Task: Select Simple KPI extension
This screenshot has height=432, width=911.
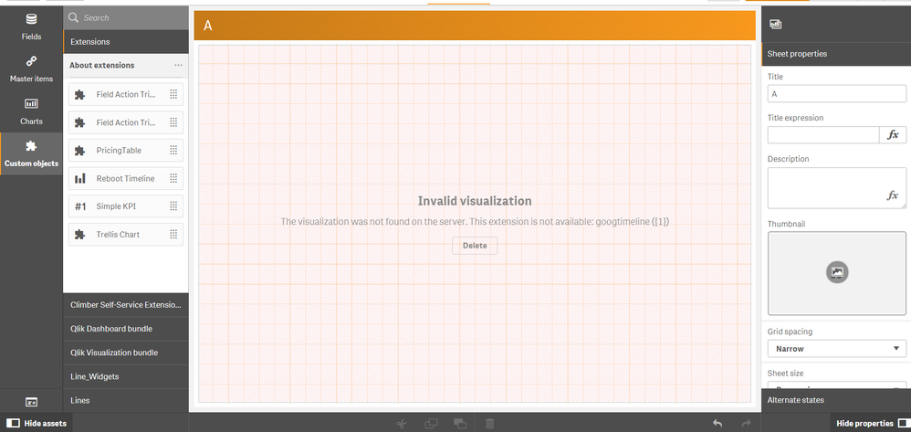Action: coord(126,206)
